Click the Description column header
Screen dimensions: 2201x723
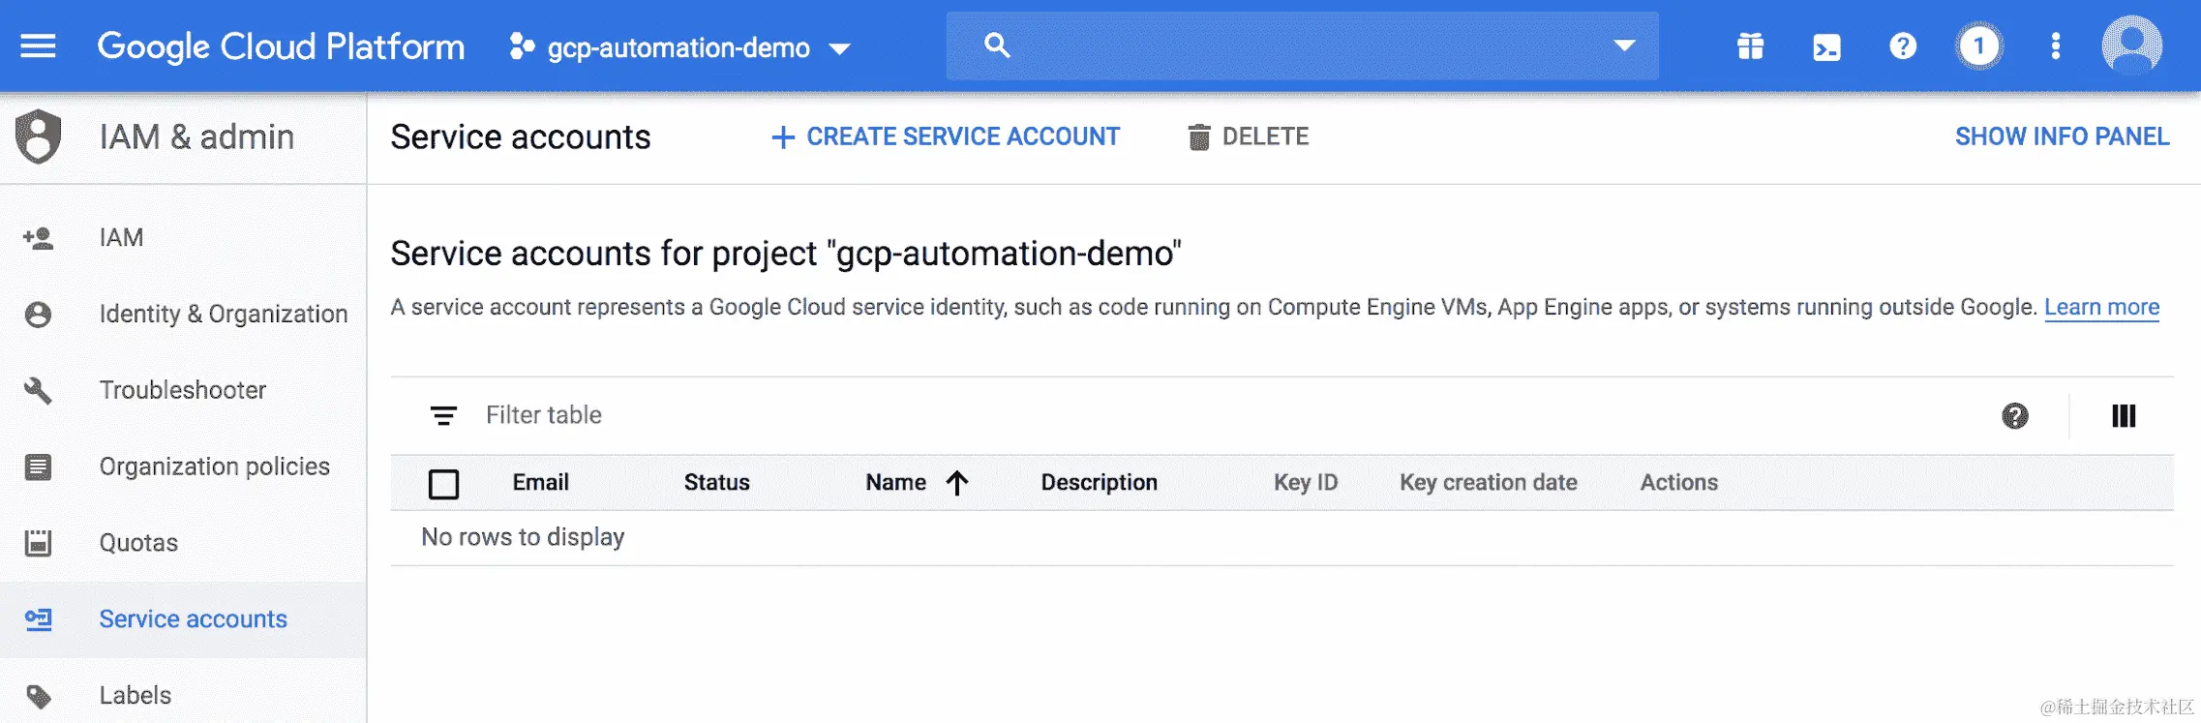coord(1100,482)
